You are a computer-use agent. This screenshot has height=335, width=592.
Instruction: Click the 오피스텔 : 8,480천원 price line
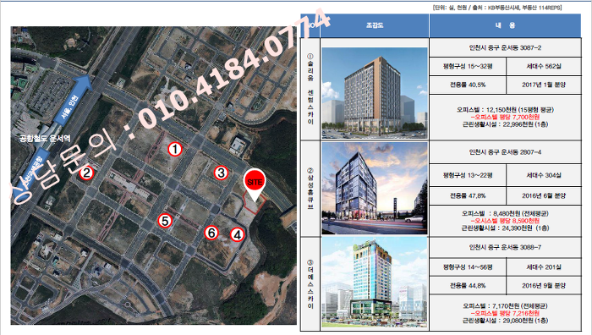[505, 213]
